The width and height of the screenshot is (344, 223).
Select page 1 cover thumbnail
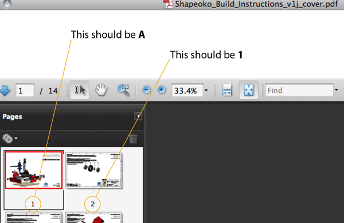pyautogui.click(x=34, y=170)
